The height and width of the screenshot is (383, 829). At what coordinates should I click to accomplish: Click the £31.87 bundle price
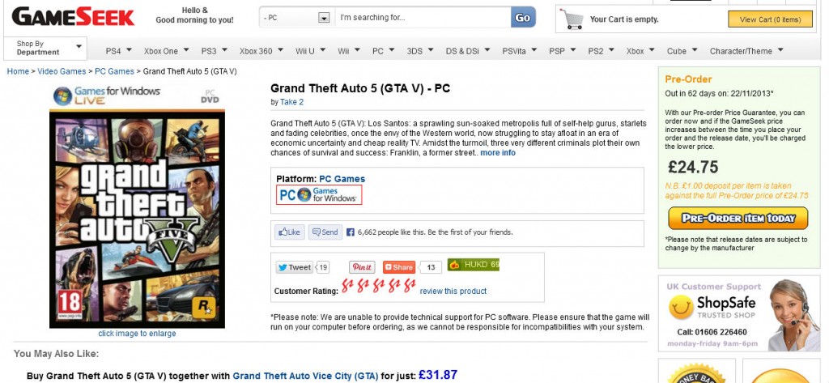click(x=438, y=375)
